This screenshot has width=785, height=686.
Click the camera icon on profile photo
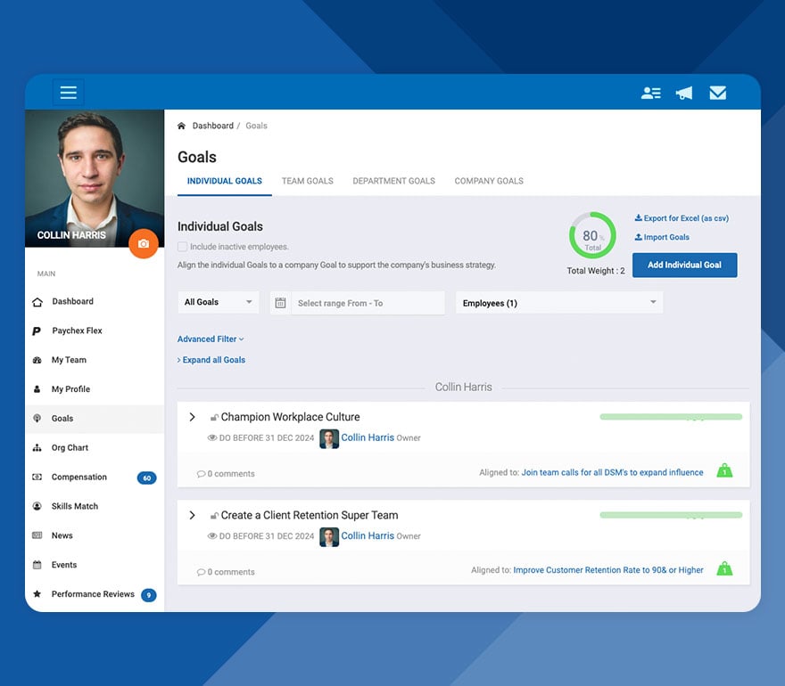(144, 243)
